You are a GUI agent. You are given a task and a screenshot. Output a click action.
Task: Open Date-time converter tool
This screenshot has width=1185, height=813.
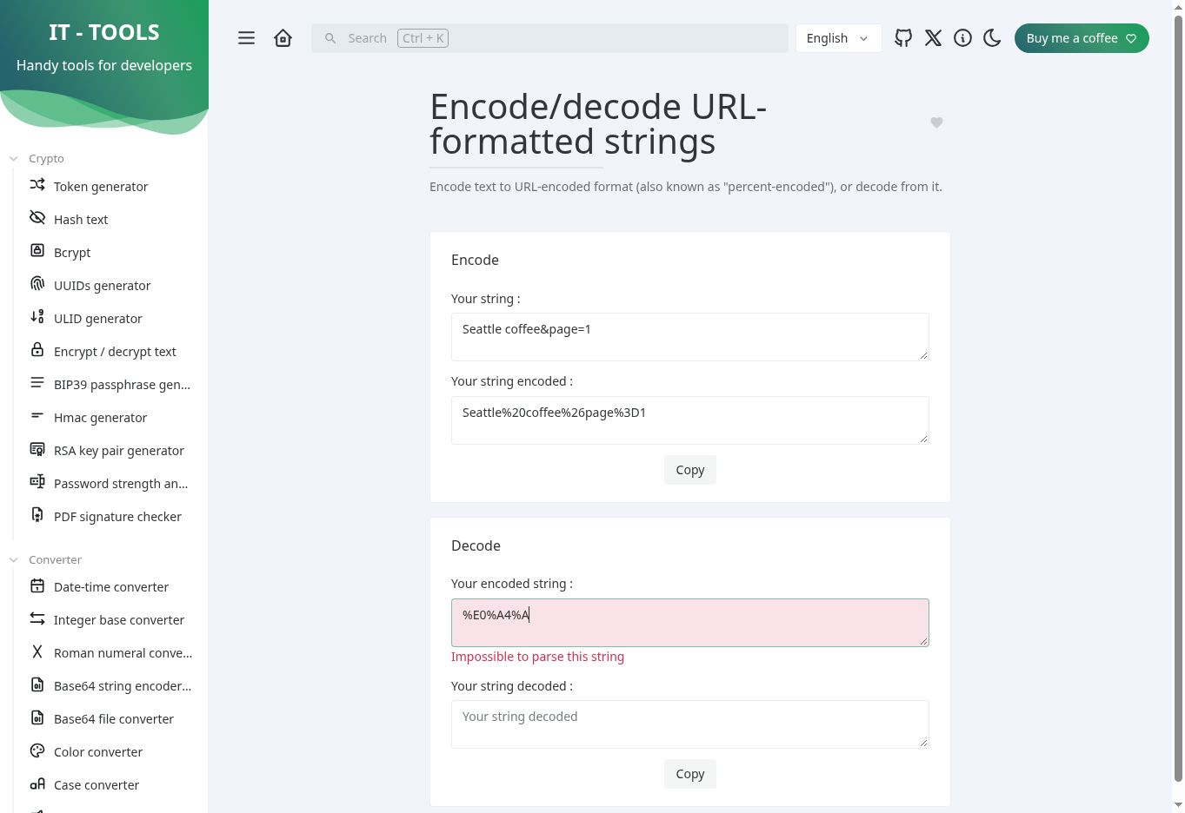point(110,587)
